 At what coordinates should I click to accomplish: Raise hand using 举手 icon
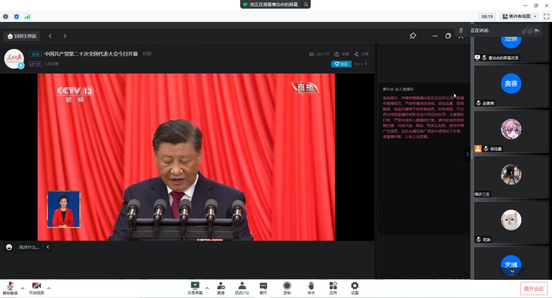(x=311, y=287)
